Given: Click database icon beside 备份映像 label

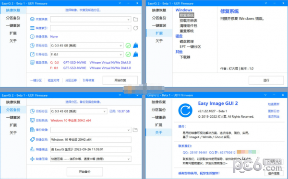Looking at the screenshot, I should [32, 130].
